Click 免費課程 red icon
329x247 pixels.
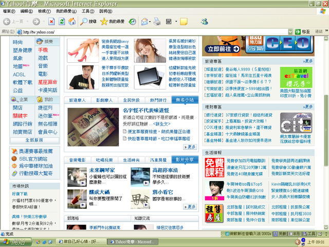coord(214,167)
